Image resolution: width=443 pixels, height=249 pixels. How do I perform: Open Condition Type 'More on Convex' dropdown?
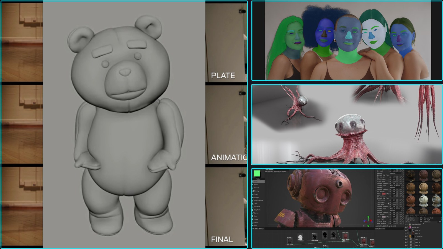pyautogui.click(x=396, y=209)
